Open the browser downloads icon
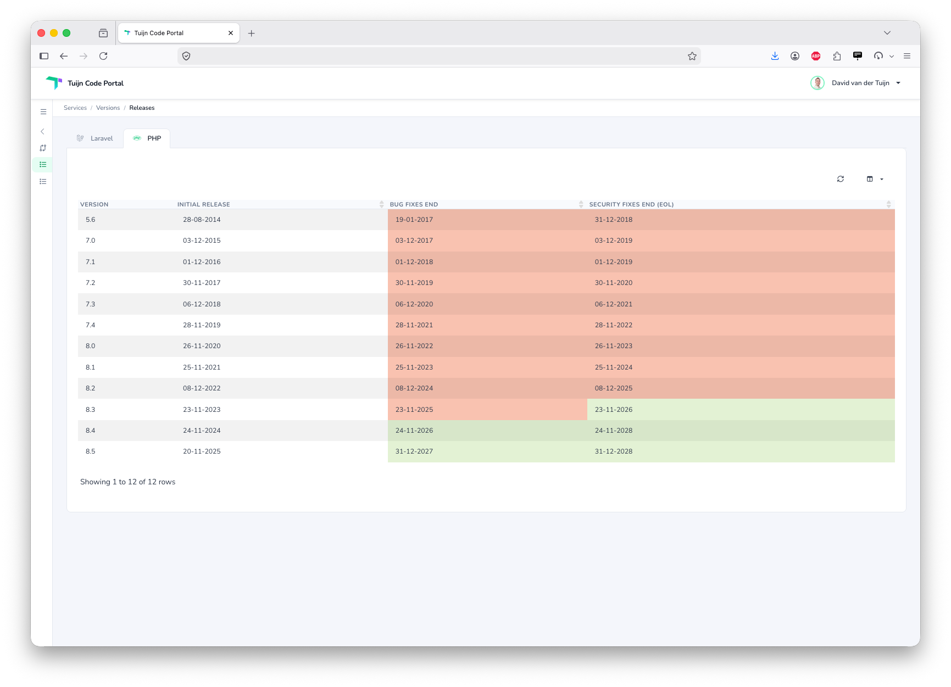This screenshot has width=951, height=687. 775,56
